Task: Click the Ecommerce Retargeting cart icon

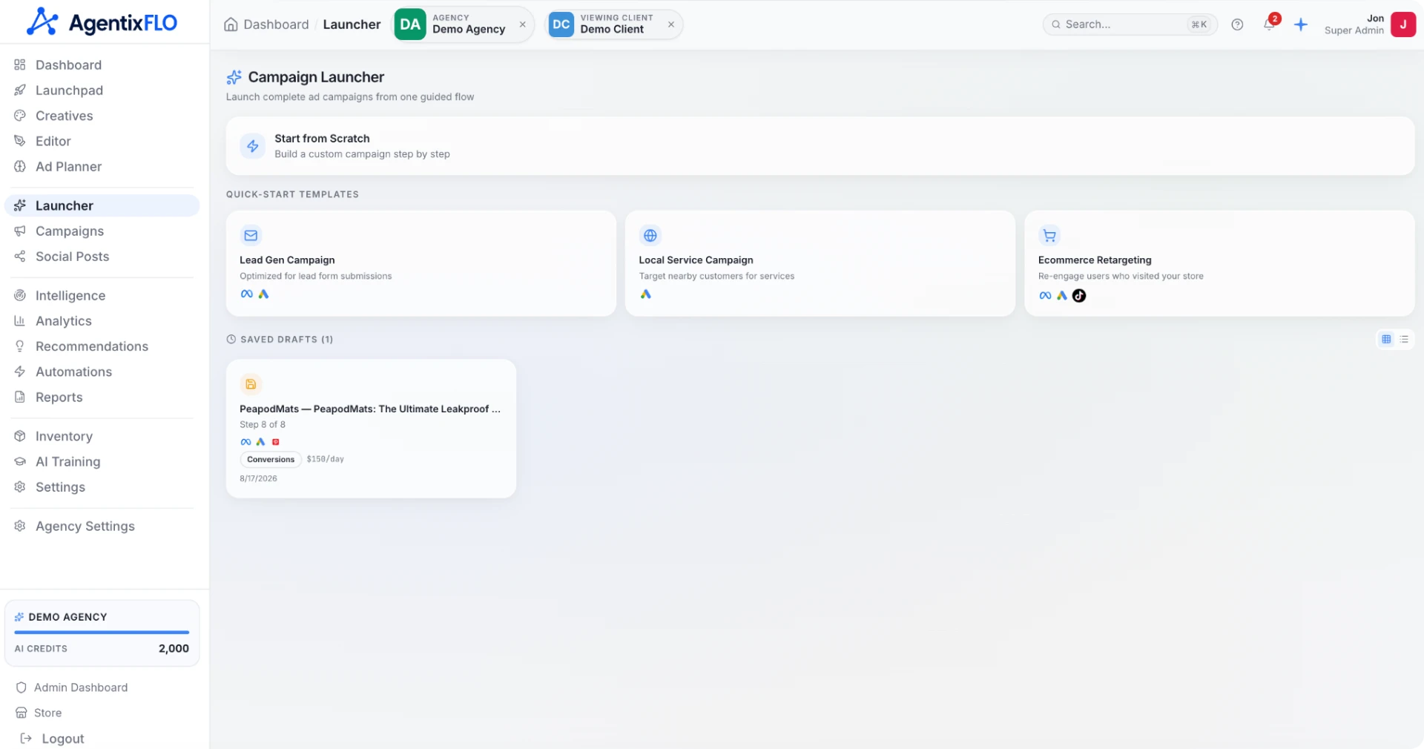Action: point(1049,236)
